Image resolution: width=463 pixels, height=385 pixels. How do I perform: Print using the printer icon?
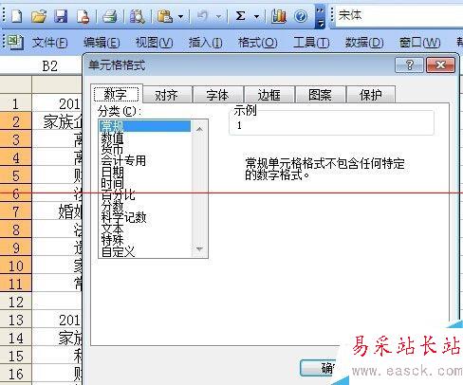tap(110, 16)
